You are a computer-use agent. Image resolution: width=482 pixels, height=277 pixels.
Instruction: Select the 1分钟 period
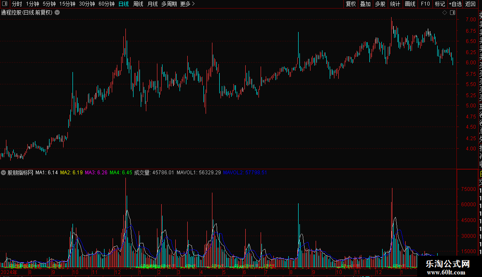coord(32,4)
